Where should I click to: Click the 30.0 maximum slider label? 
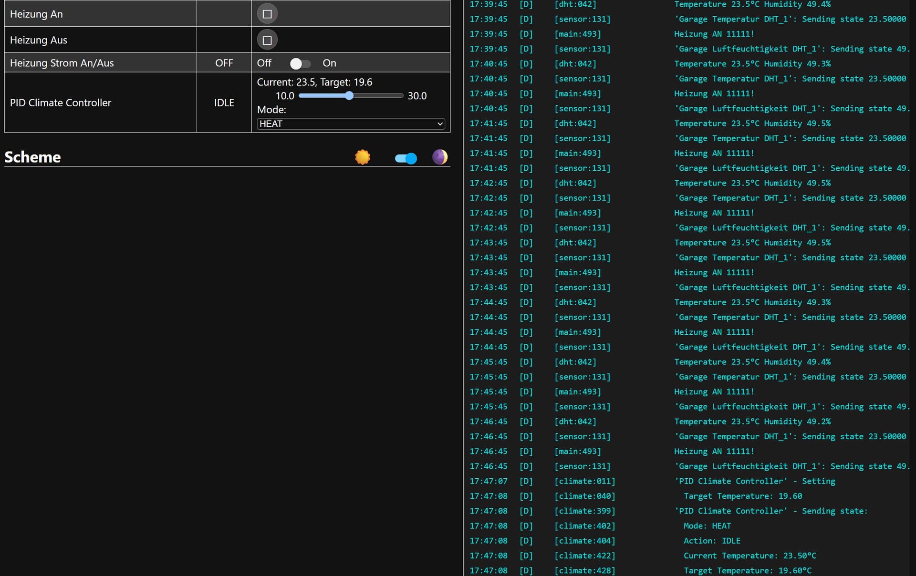(x=417, y=96)
